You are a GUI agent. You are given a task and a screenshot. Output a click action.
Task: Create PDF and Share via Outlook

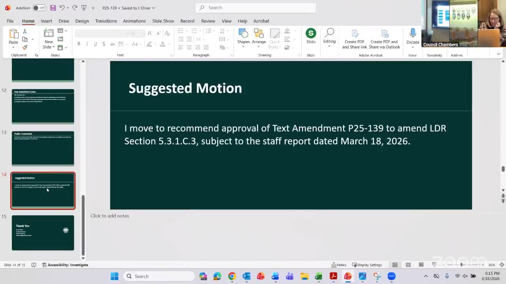coord(384,39)
